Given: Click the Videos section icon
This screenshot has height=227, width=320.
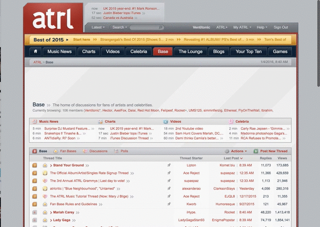Looking at the screenshot, I should point(165,121).
